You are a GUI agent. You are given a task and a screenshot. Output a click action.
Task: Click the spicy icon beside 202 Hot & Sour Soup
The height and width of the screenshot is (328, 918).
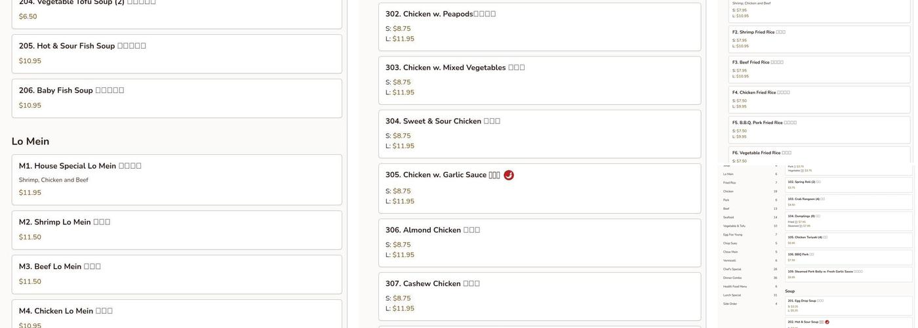coord(828,322)
